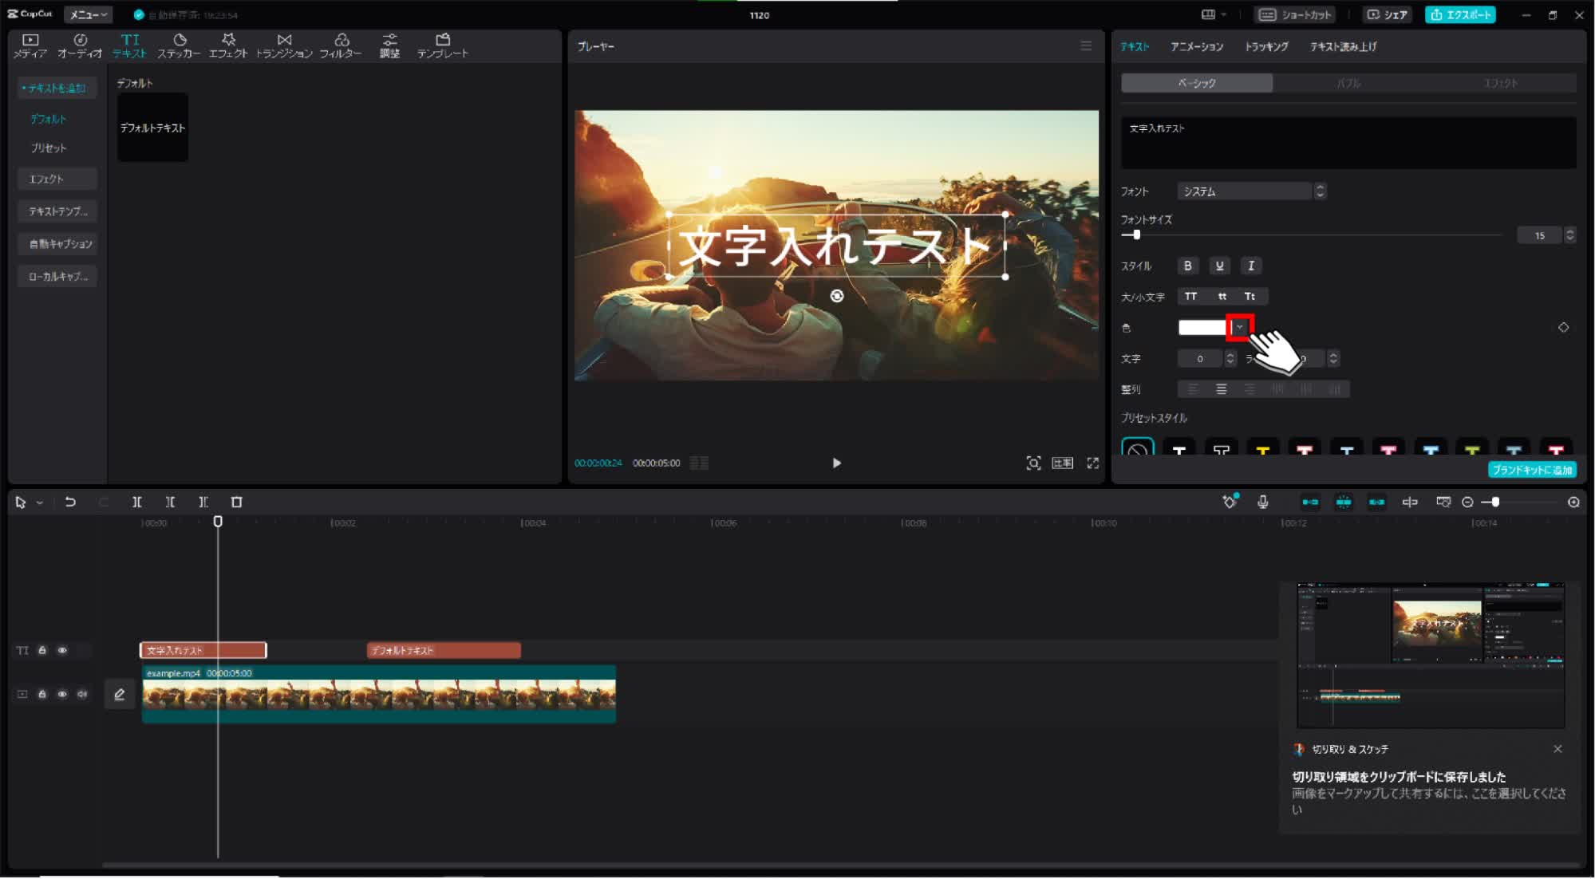The width and height of the screenshot is (1595, 879).
Task: Adjust character spacing 文字 stepper
Action: [1230, 359]
